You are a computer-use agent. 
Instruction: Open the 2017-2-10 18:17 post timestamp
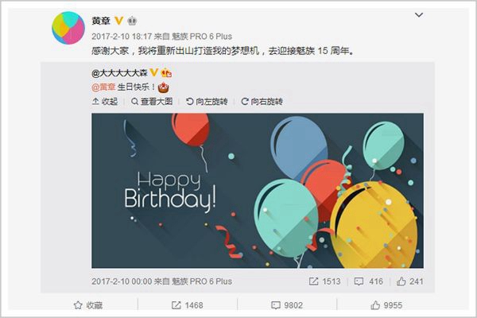click(x=122, y=37)
